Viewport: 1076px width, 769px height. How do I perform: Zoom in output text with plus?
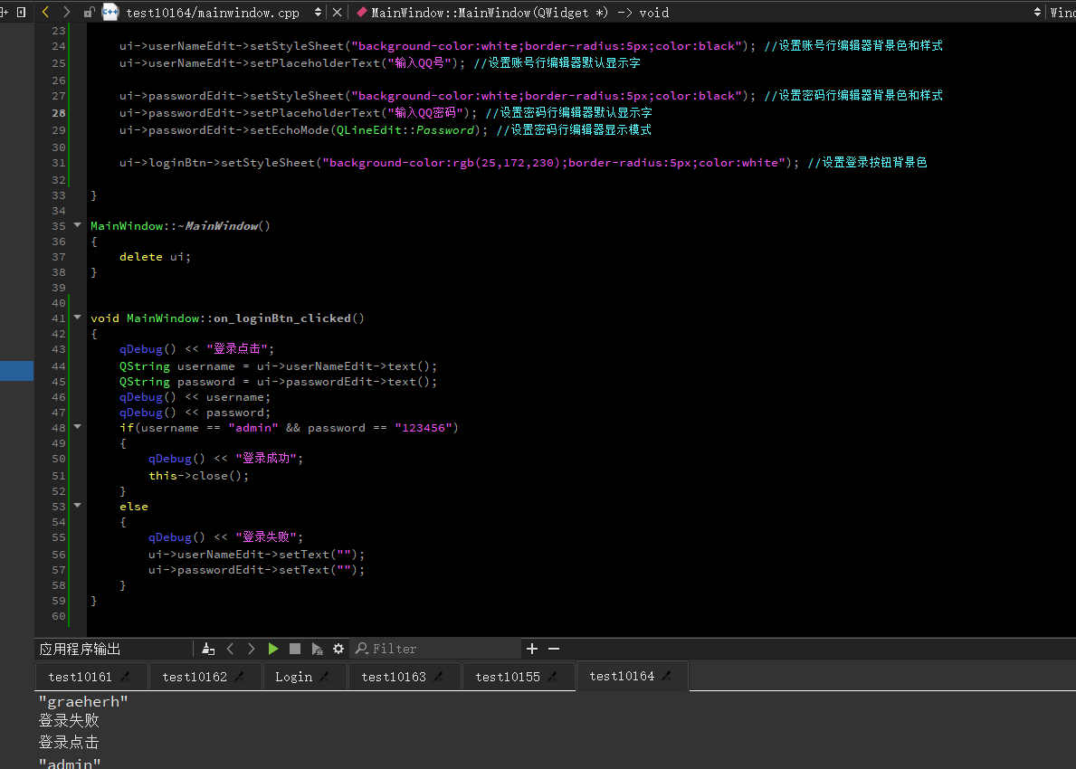point(532,649)
